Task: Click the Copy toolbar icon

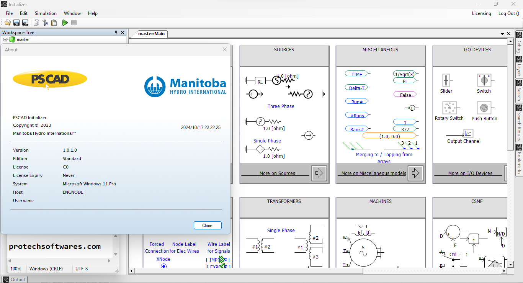Action: pos(36,23)
